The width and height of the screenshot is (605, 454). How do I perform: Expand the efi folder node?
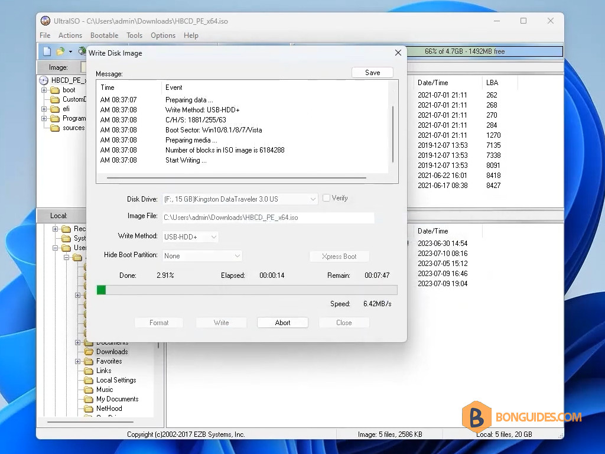44,109
